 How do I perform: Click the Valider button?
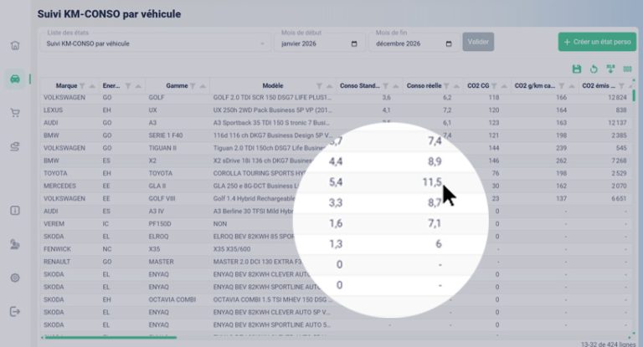coord(478,42)
